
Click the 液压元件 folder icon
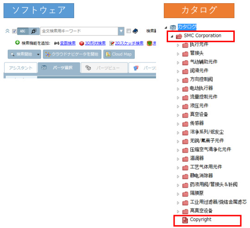185,106
